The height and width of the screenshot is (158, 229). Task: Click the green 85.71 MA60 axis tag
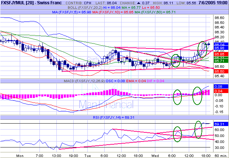221,61
